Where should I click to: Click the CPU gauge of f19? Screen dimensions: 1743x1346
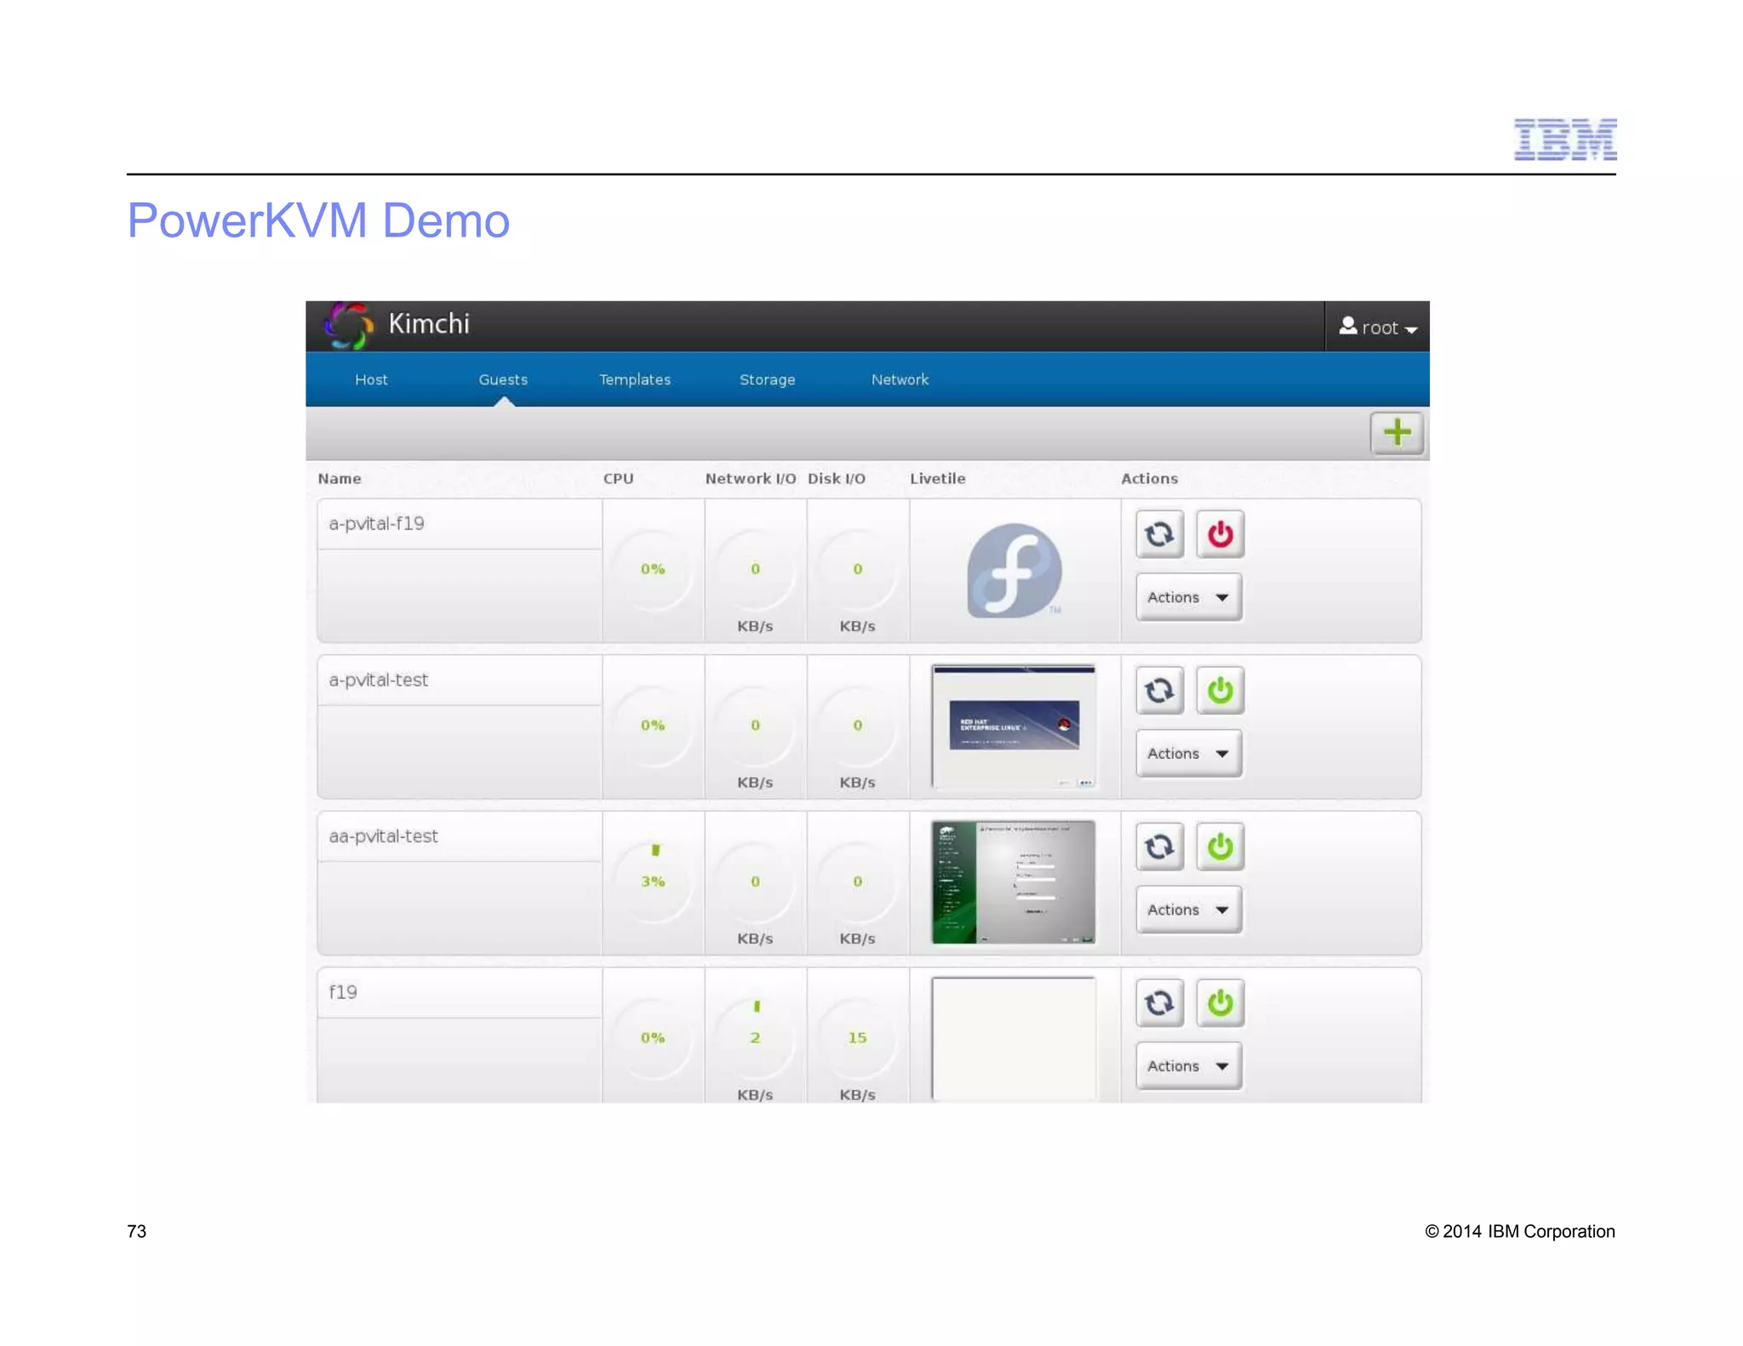[x=653, y=1038]
